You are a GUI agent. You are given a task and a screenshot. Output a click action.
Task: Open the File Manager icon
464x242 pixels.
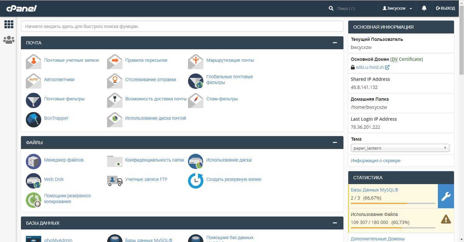click(34, 161)
